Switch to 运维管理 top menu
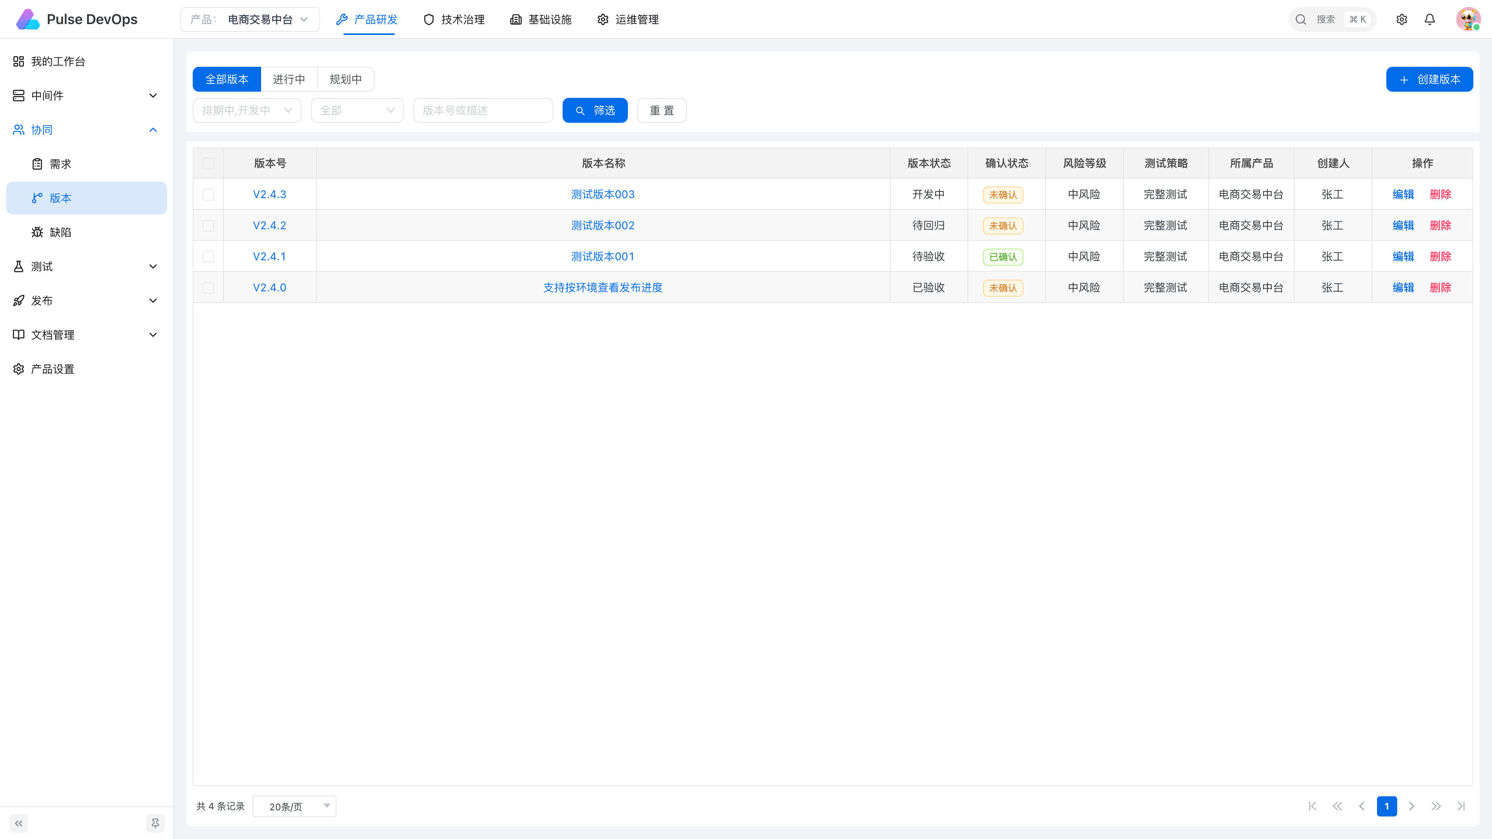The height and width of the screenshot is (839, 1492). (628, 19)
